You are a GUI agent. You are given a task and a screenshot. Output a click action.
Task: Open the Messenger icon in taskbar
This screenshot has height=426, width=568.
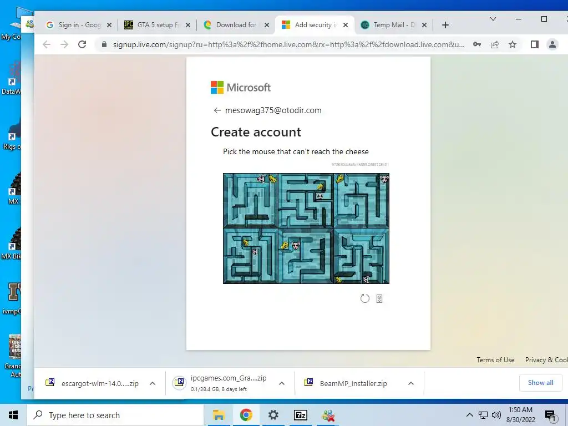(328, 415)
